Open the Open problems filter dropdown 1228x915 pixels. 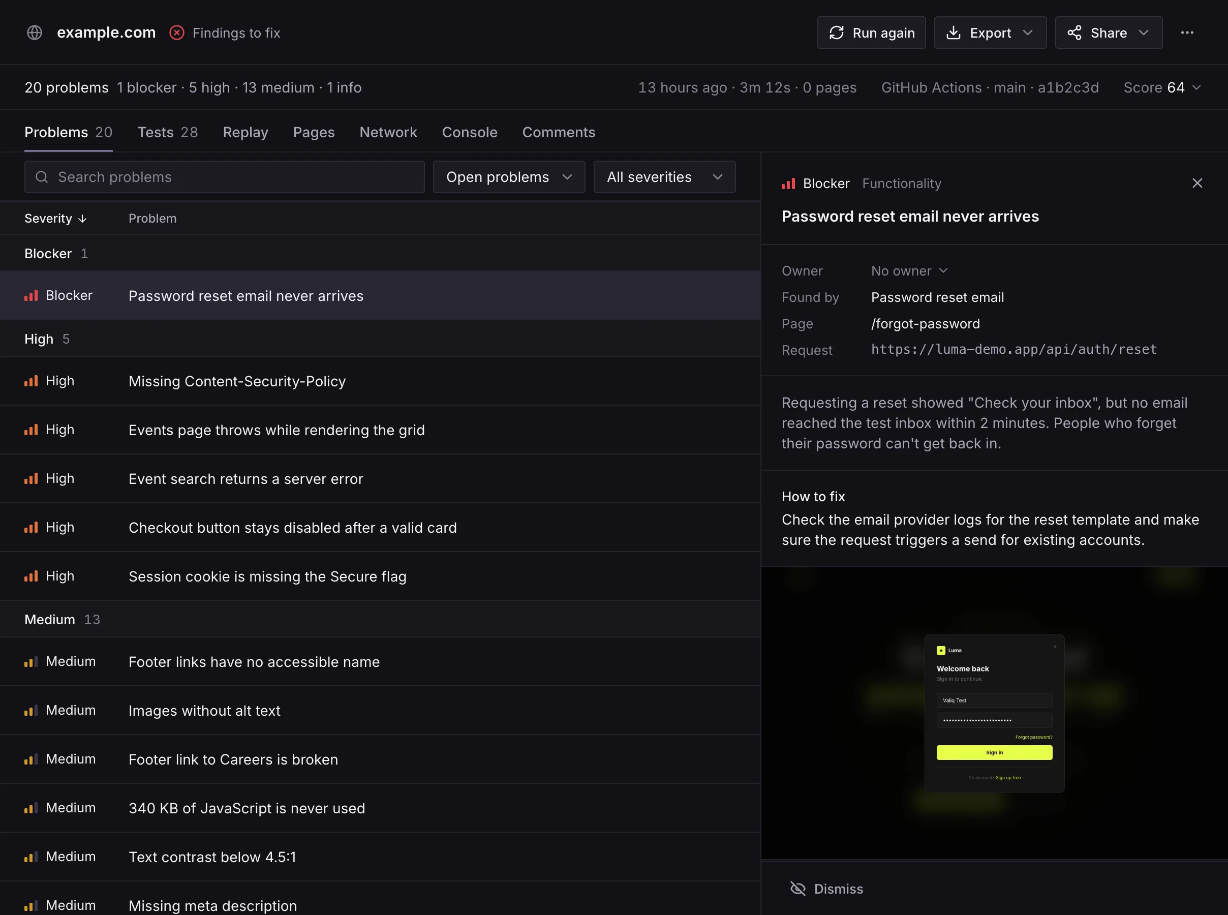509,177
